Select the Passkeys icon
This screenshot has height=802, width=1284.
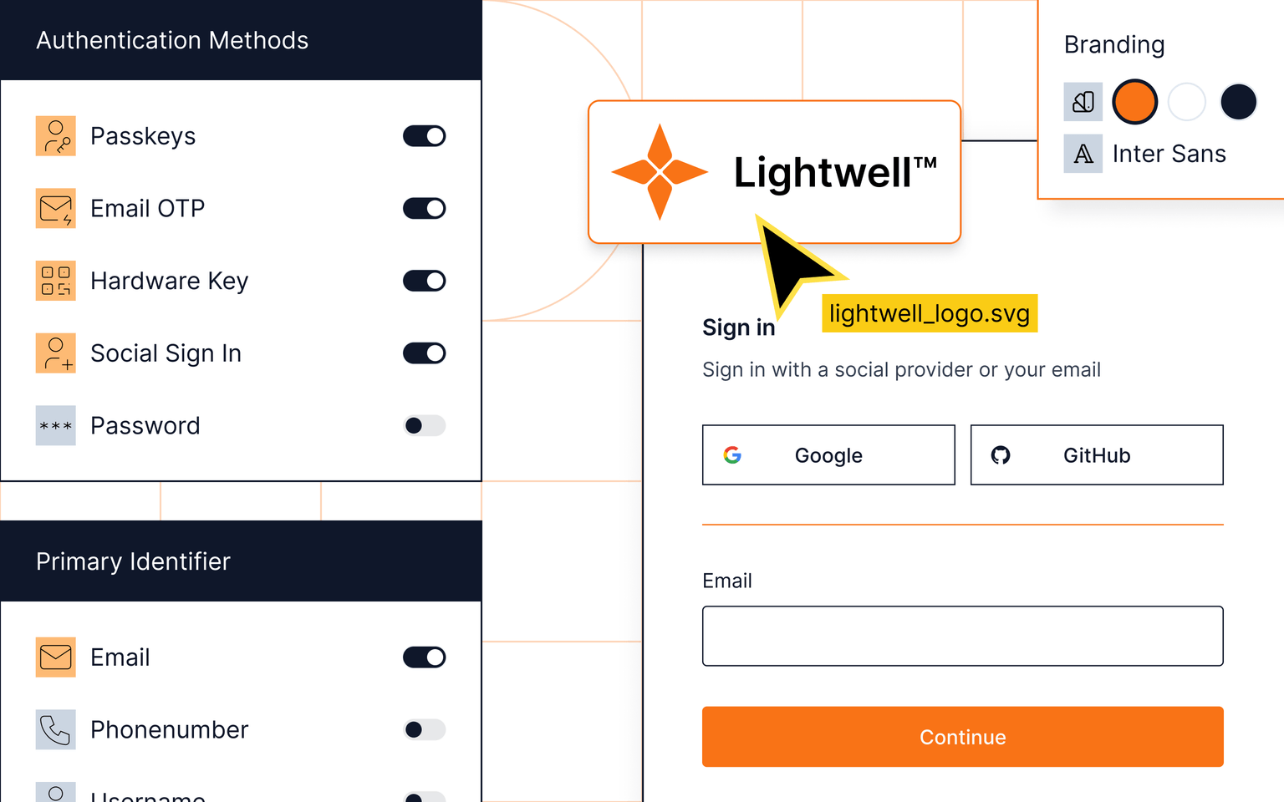[55, 135]
